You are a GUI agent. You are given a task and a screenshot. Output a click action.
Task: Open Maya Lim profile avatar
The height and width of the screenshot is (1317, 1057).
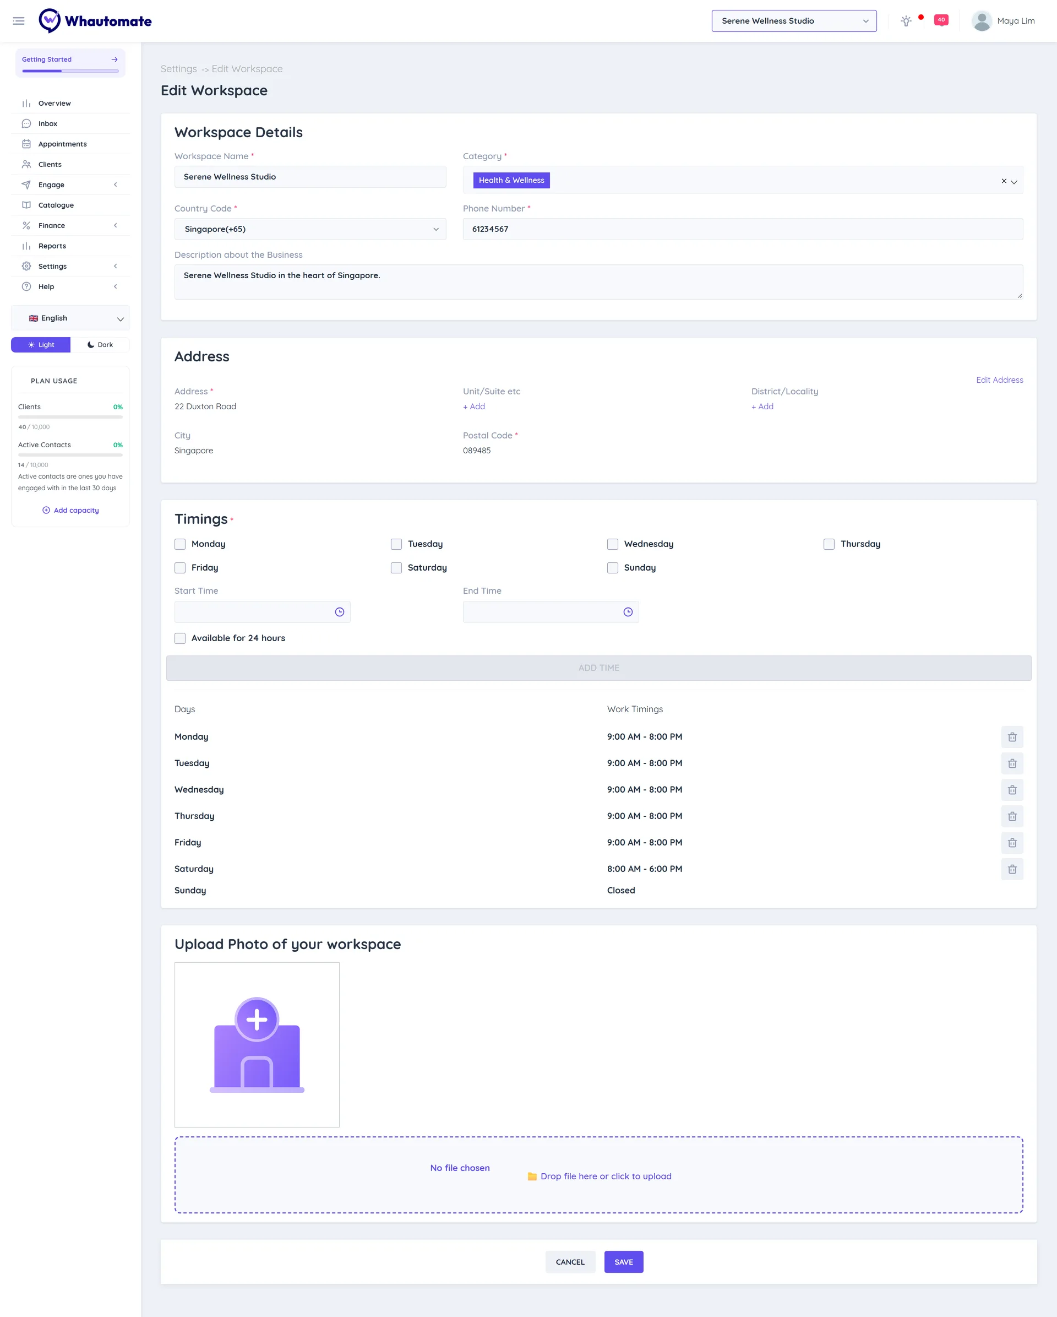pyautogui.click(x=981, y=21)
